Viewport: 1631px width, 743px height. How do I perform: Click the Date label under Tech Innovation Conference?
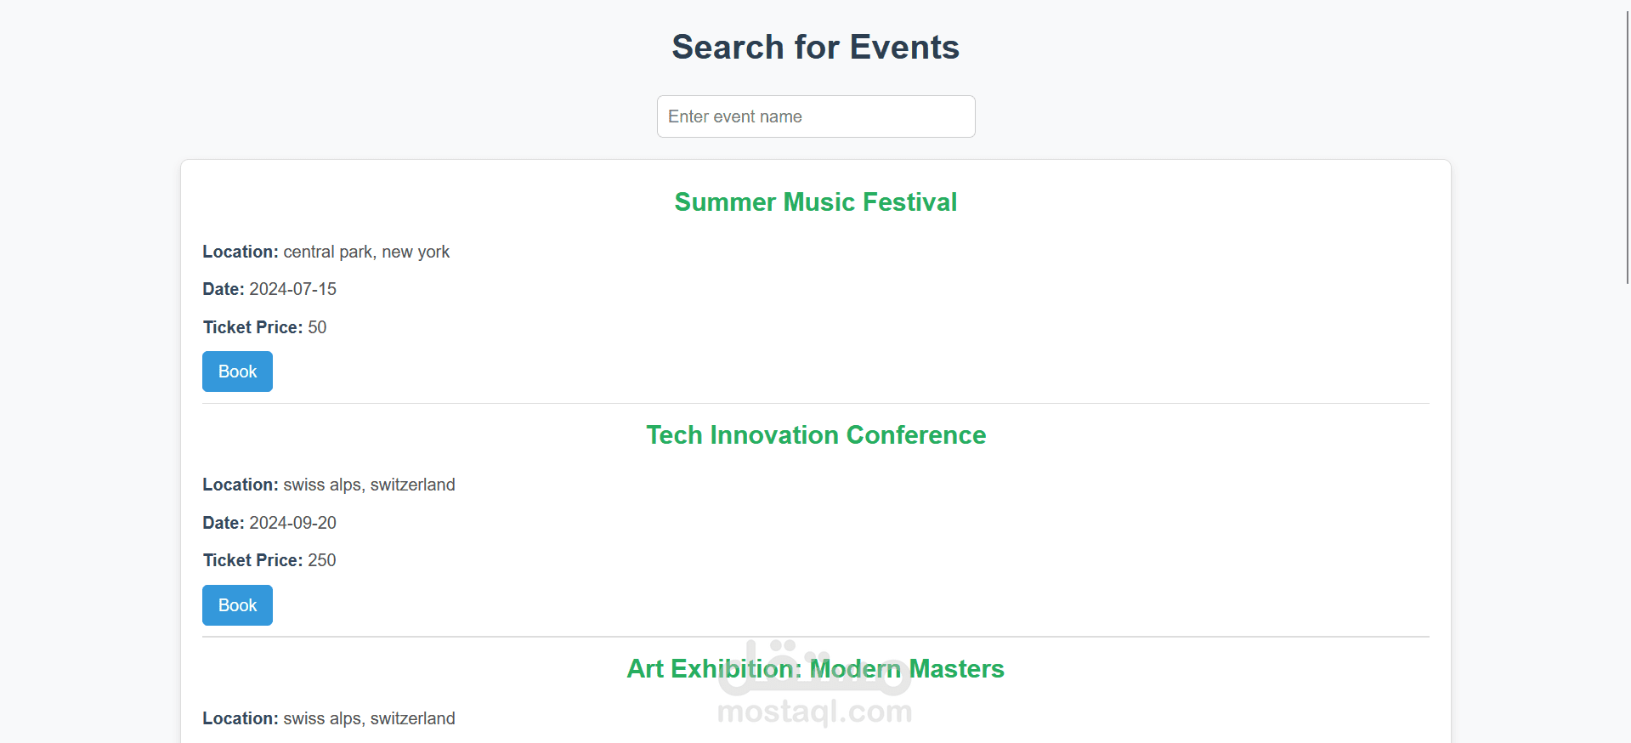[224, 523]
